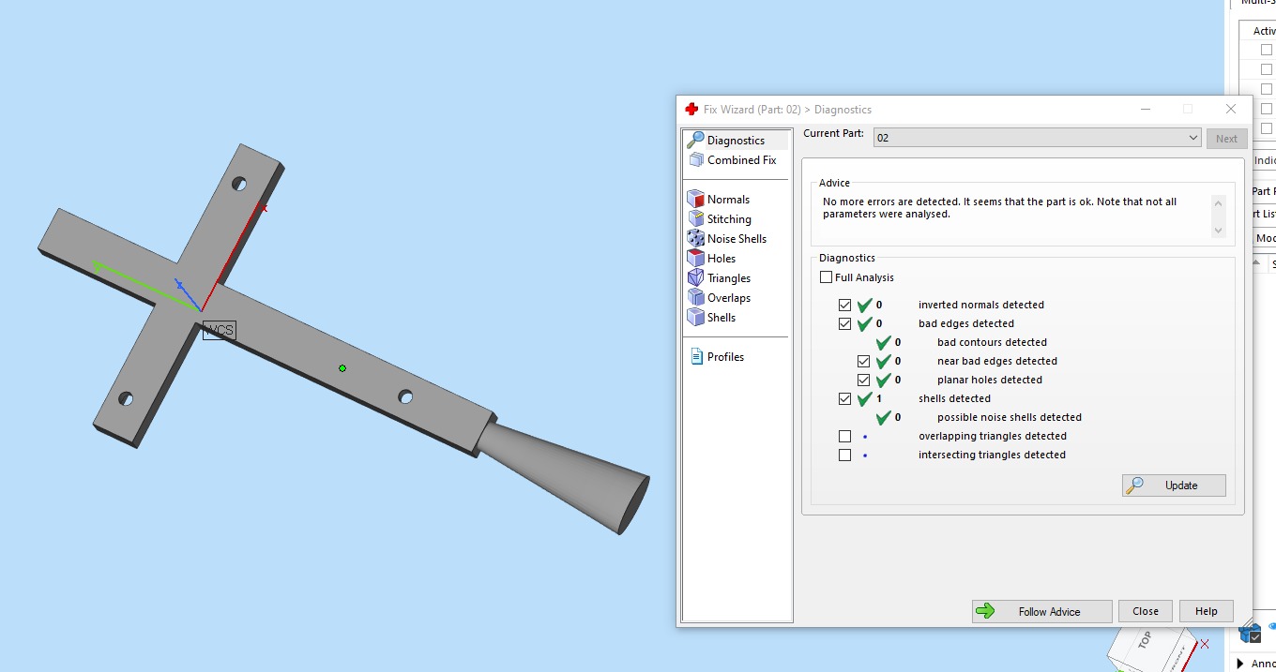The width and height of the screenshot is (1276, 672).
Task: Toggle the planar holes detected checkbox
Action: (x=864, y=381)
